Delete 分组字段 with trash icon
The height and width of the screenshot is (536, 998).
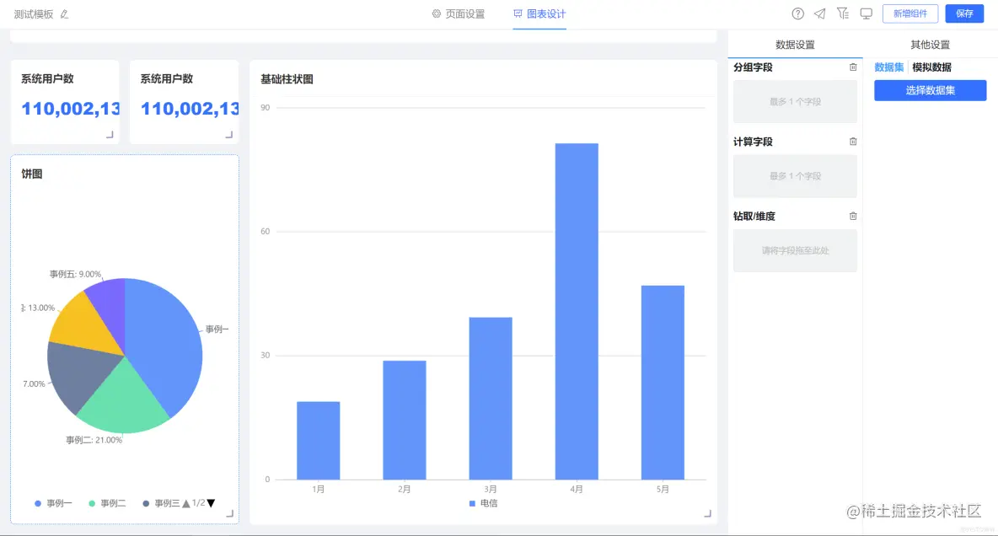point(853,67)
